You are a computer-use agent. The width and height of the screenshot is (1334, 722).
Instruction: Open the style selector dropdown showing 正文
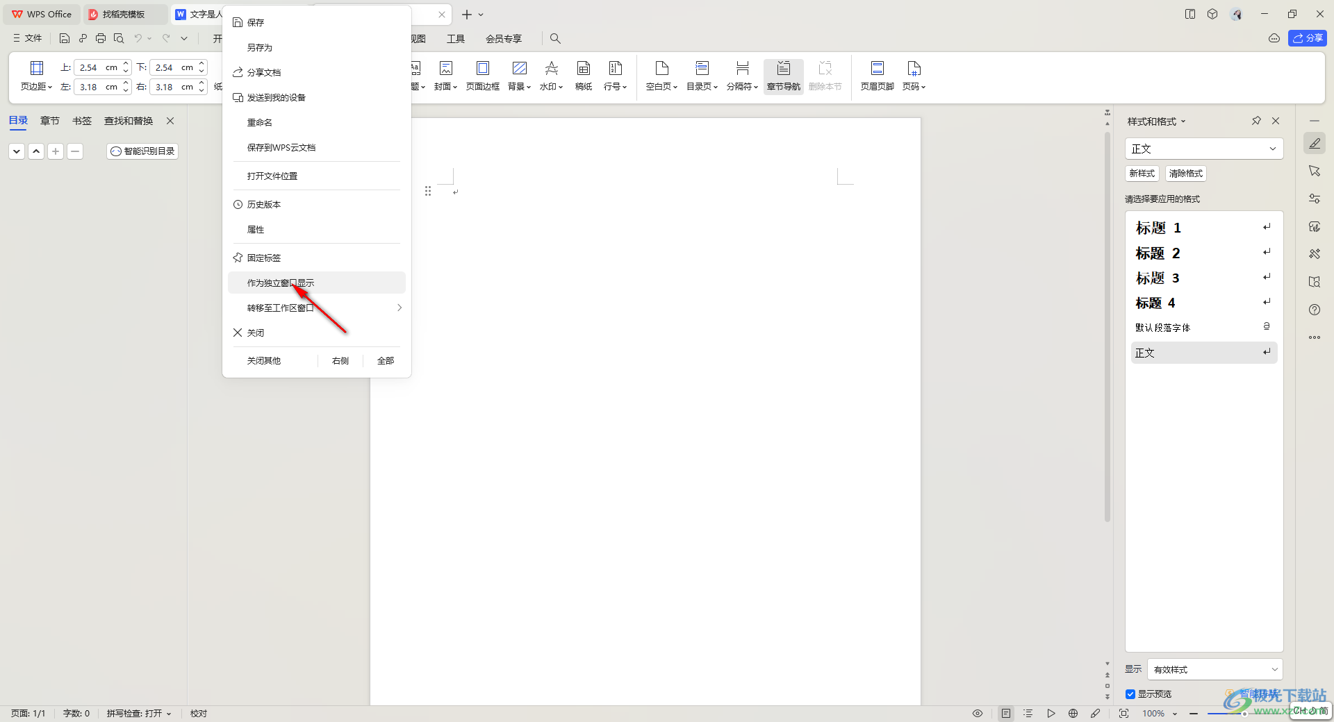tap(1204, 149)
